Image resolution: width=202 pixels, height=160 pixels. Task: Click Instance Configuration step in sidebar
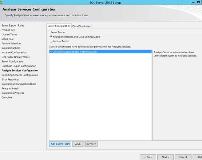click(x=14, y=52)
